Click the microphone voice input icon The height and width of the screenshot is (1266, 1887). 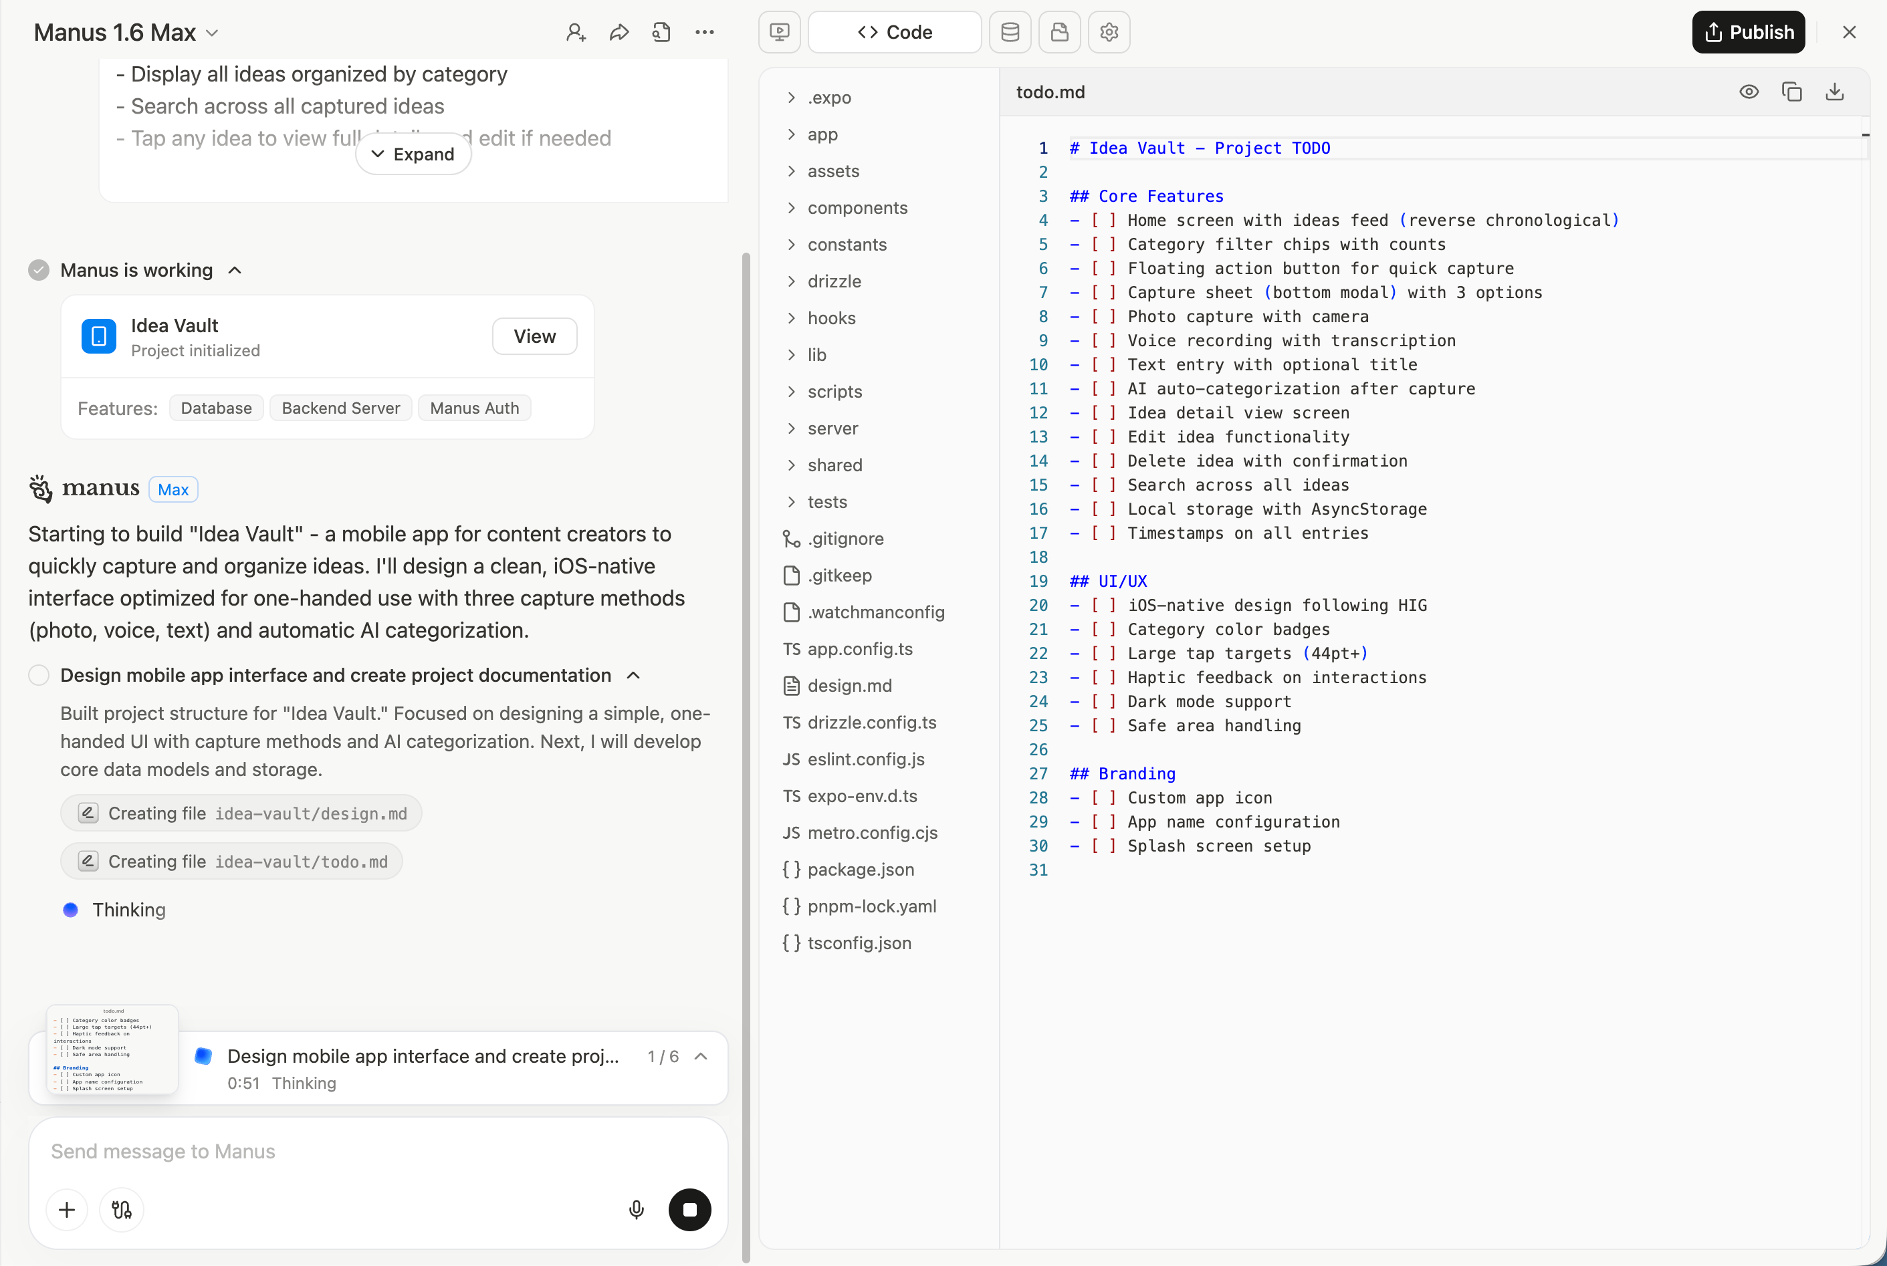tap(637, 1209)
